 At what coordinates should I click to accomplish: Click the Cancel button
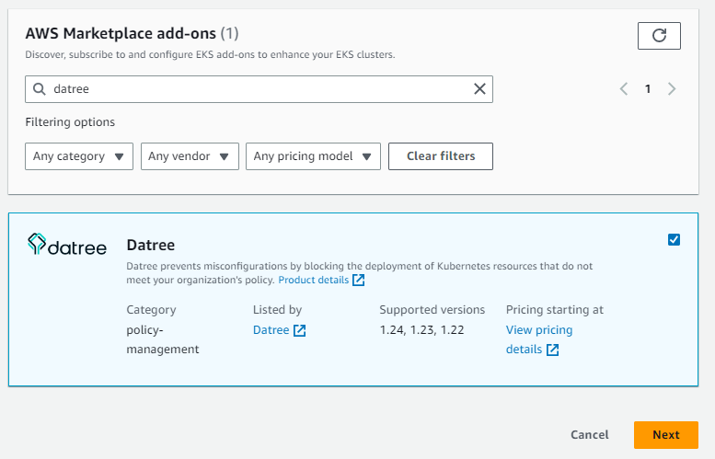(x=589, y=435)
